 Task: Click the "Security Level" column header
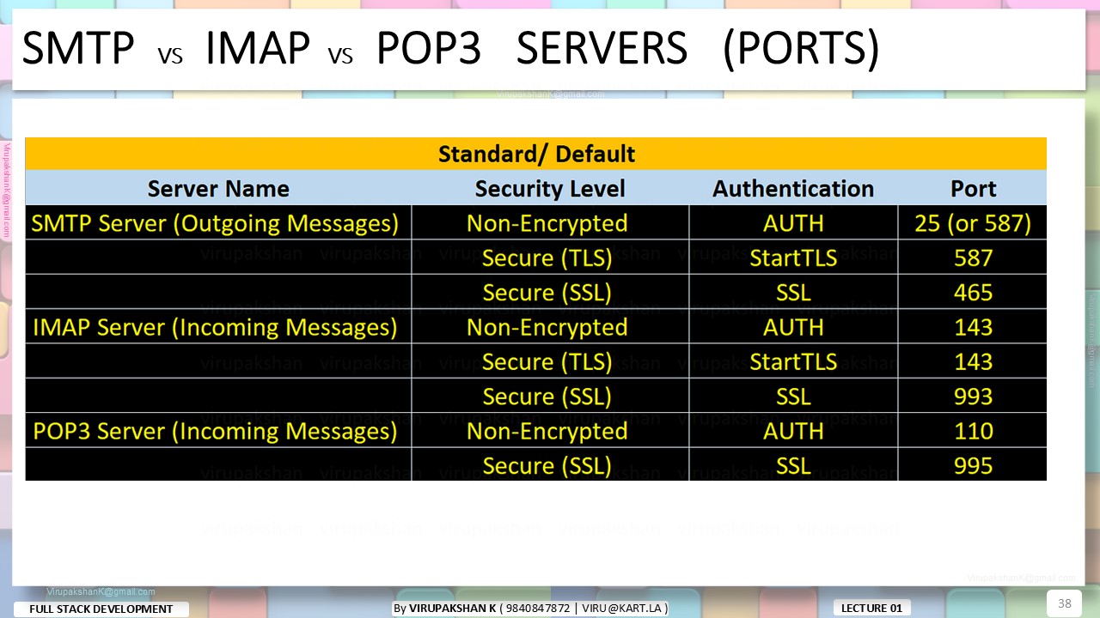pos(550,188)
